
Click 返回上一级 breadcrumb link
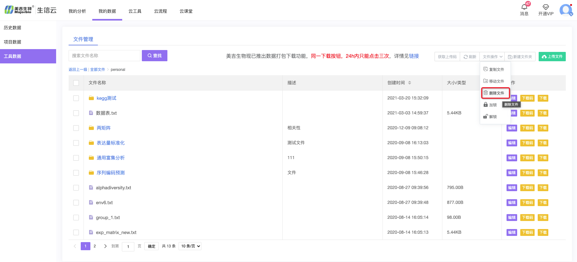pyautogui.click(x=78, y=70)
